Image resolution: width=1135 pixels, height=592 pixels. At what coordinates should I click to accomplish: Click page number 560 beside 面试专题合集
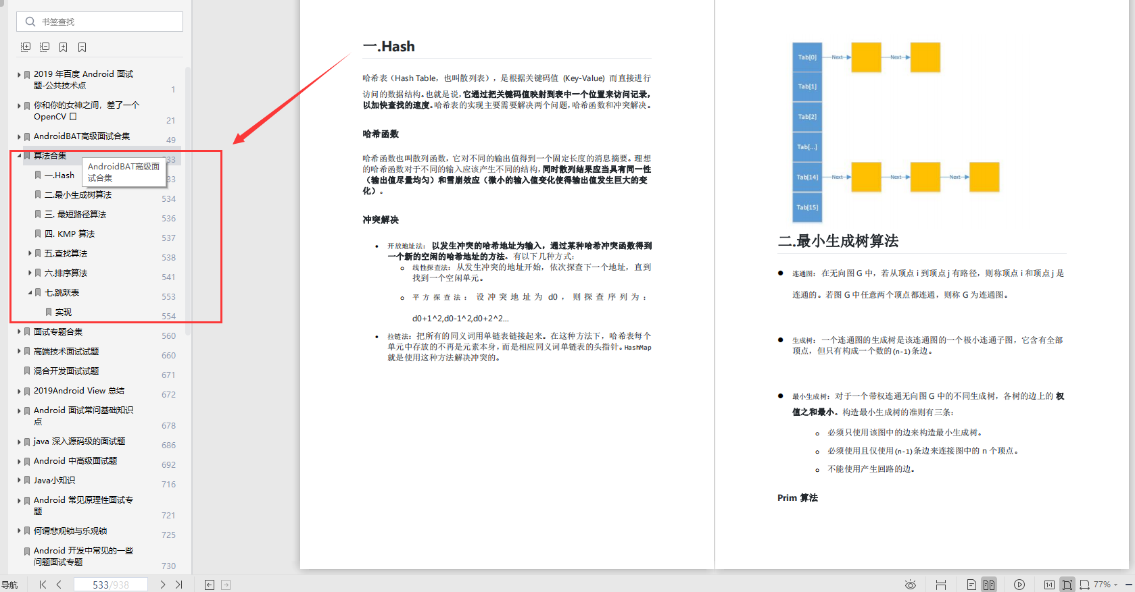[168, 336]
